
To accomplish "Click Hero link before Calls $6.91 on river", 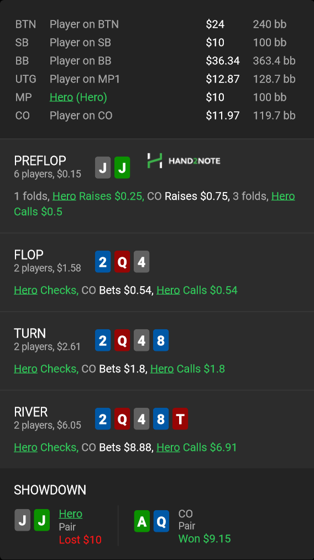I will coord(168,447).
